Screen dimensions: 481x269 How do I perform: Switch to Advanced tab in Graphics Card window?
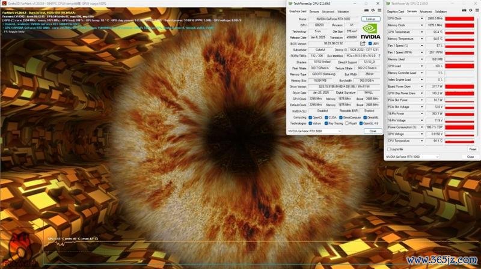tap(328, 11)
